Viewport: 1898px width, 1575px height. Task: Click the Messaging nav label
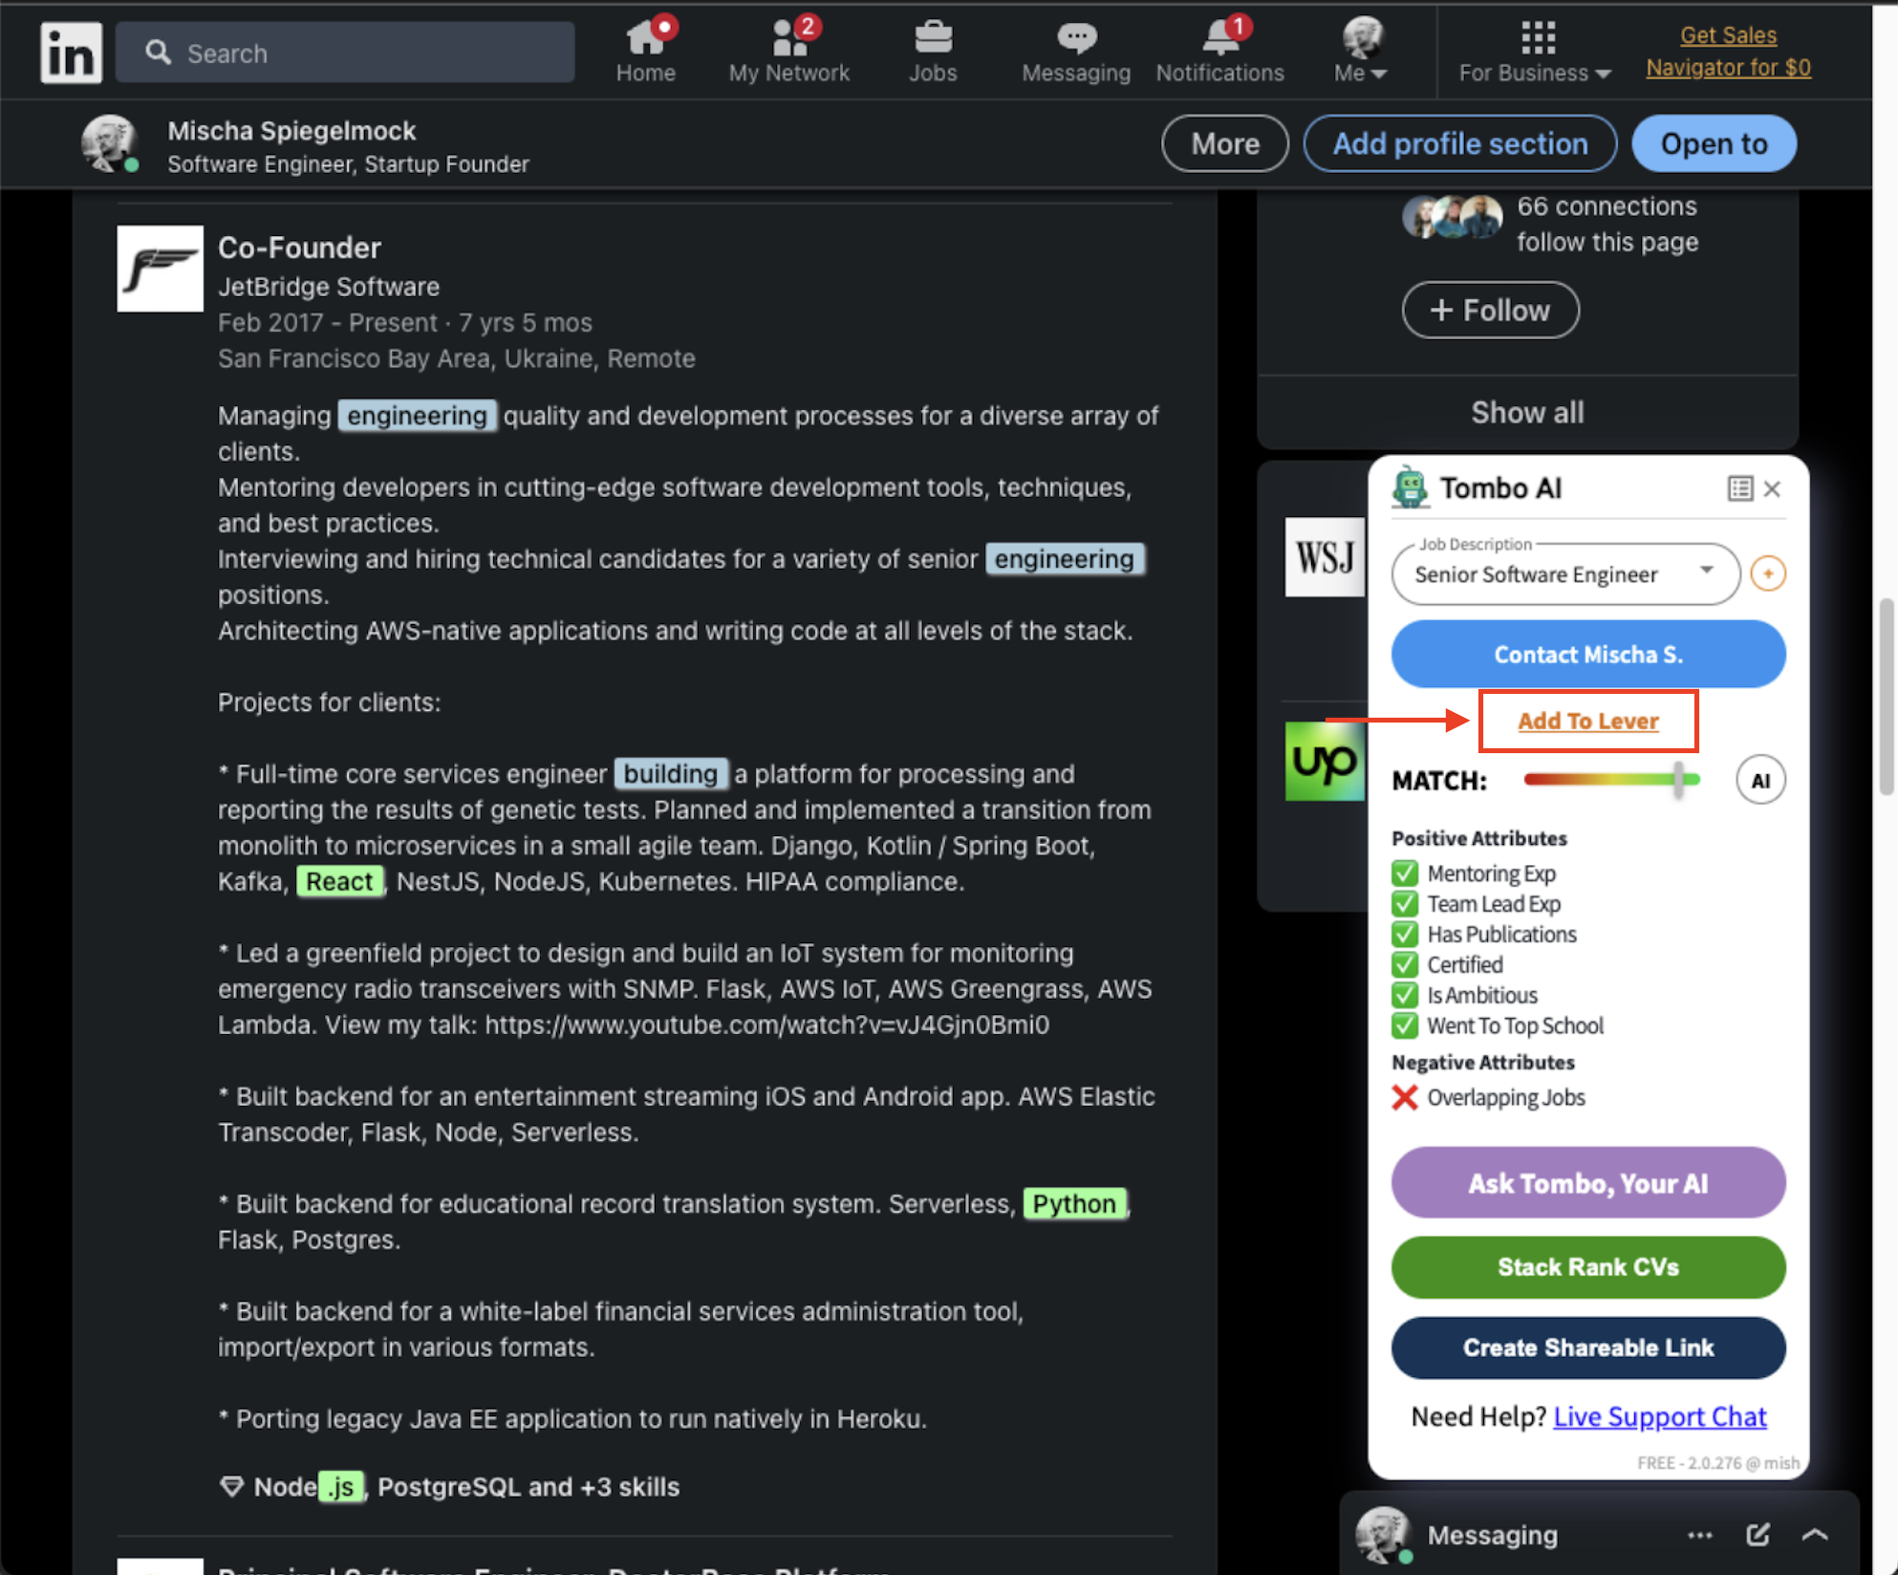coord(1076,74)
